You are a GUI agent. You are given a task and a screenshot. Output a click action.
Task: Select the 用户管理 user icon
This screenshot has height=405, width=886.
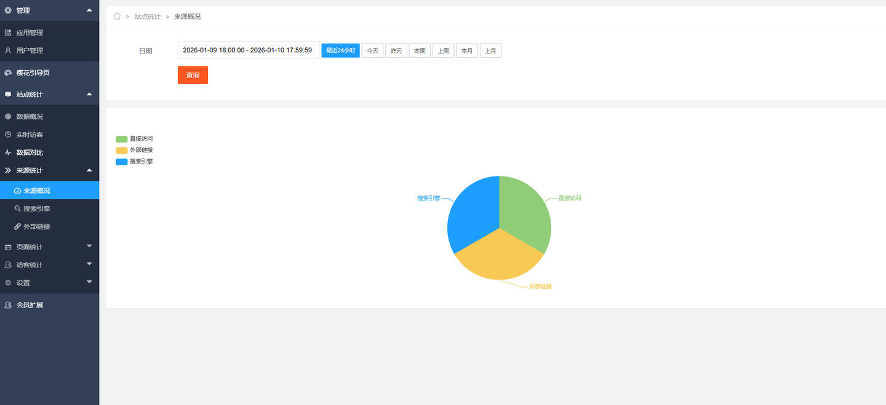tap(8, 50)
